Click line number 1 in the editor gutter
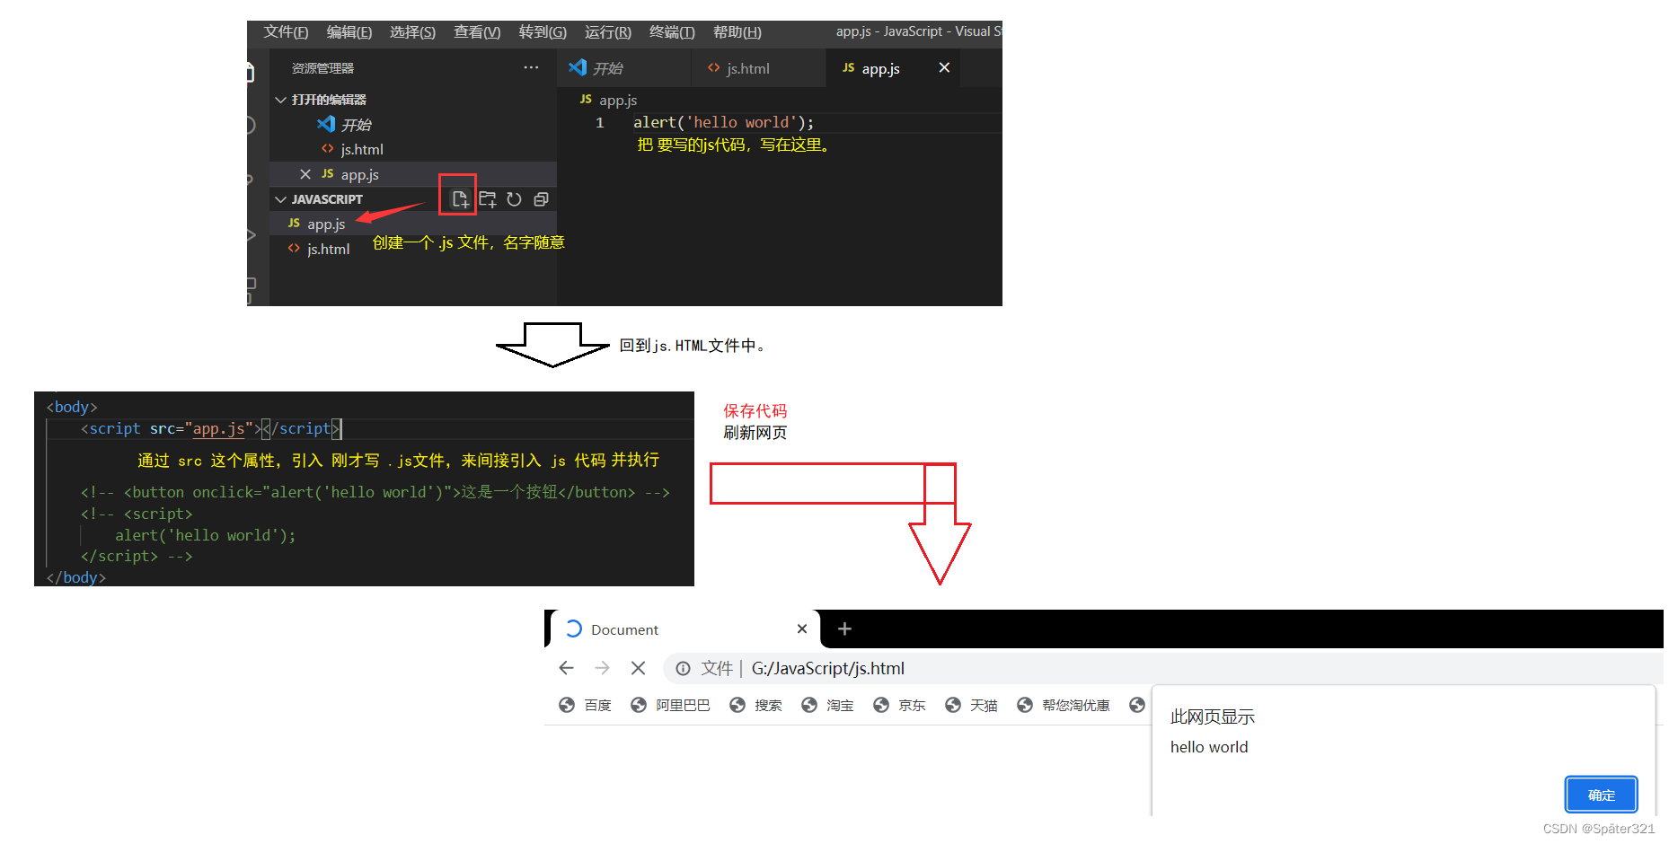 click(599, 122)
